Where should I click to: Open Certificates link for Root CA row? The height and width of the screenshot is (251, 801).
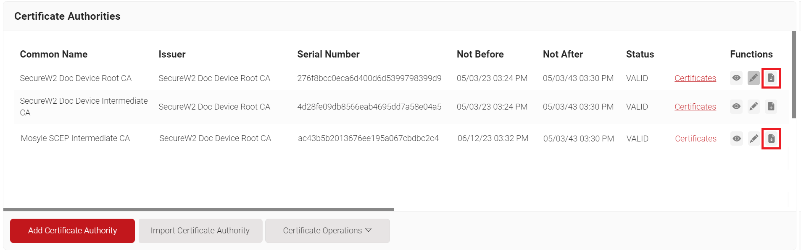point(695,78)
